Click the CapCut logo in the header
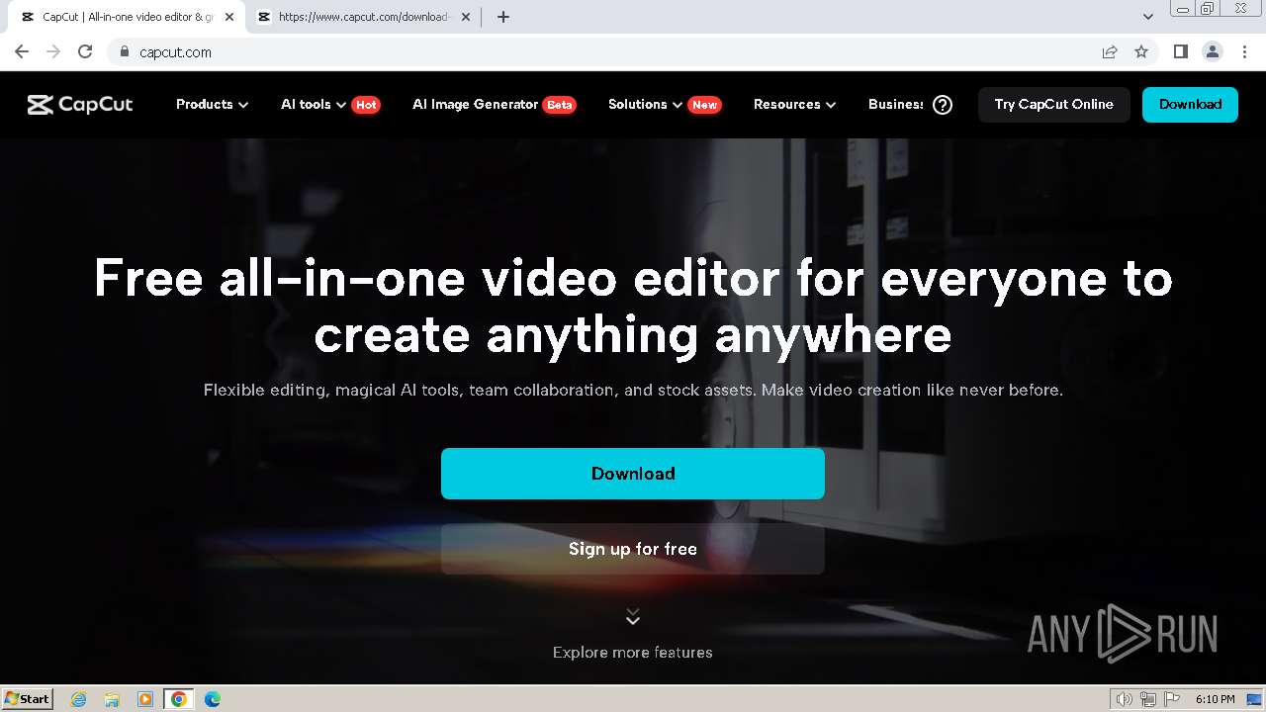The image size is (1266, 712). (x=80, y=105)
